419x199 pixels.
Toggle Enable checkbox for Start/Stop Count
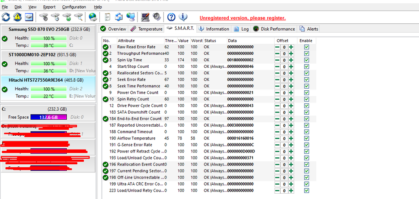[306, 67]
